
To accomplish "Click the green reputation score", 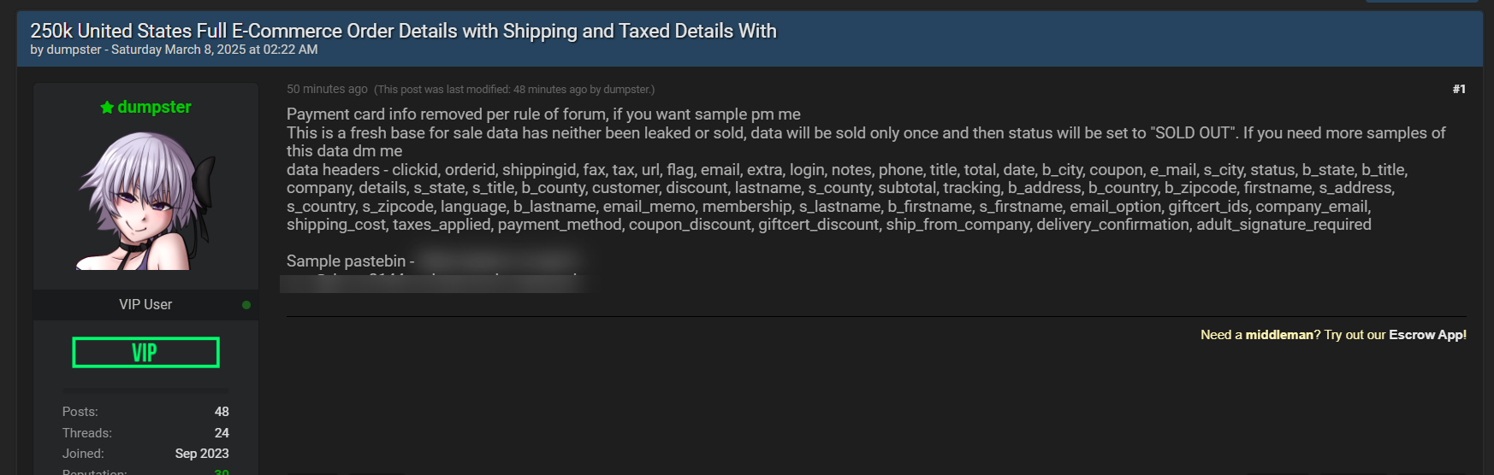I will pos(222,472).
